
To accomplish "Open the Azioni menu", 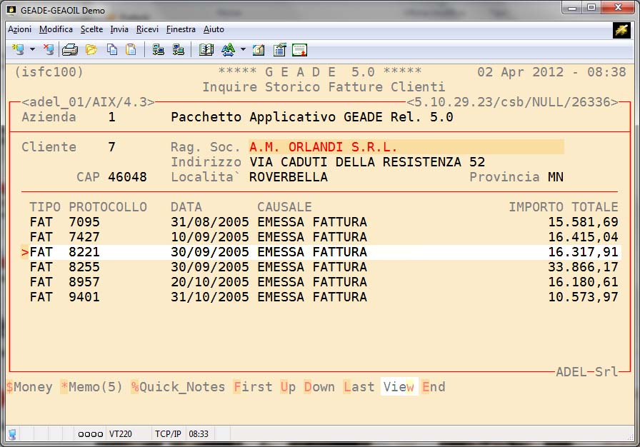I will [x=19, y=29].
